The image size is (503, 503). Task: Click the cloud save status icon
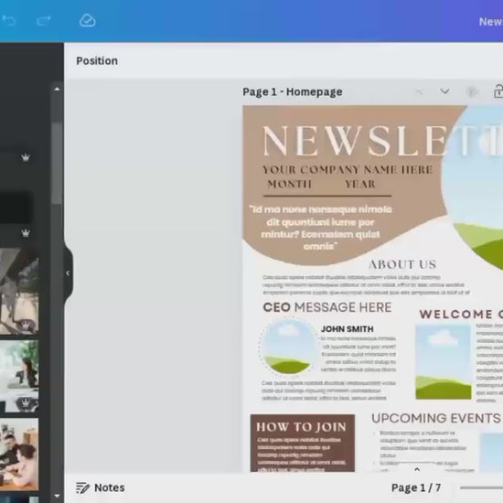tap(87, 20)
